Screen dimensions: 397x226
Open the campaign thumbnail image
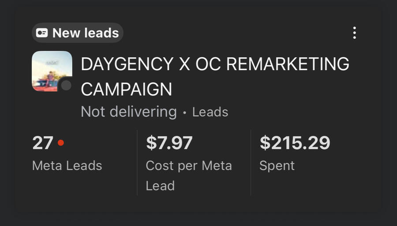point(51,71)
